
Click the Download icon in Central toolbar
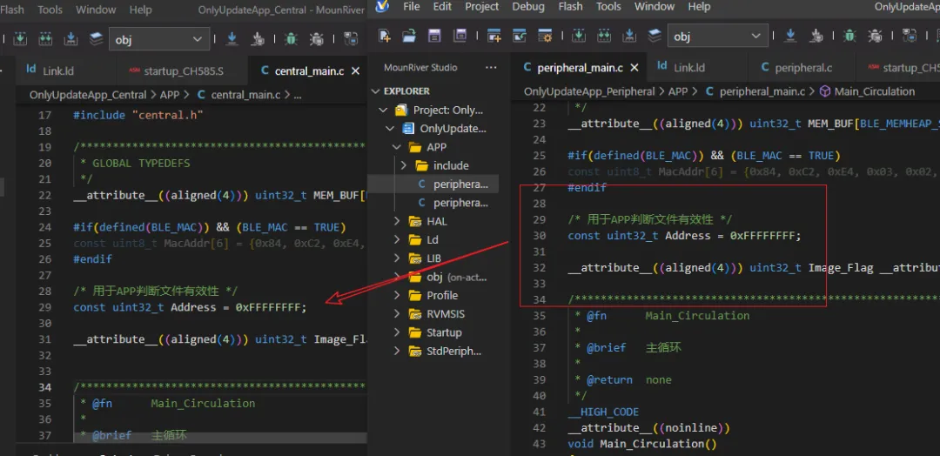[x=232, y=39]
